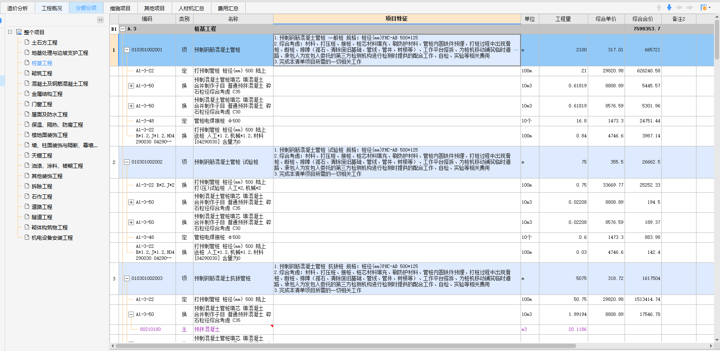Select 油漆、涂料、裱糊工程 in tree
The image size is (720, 351).
click(x=57, y=166)
